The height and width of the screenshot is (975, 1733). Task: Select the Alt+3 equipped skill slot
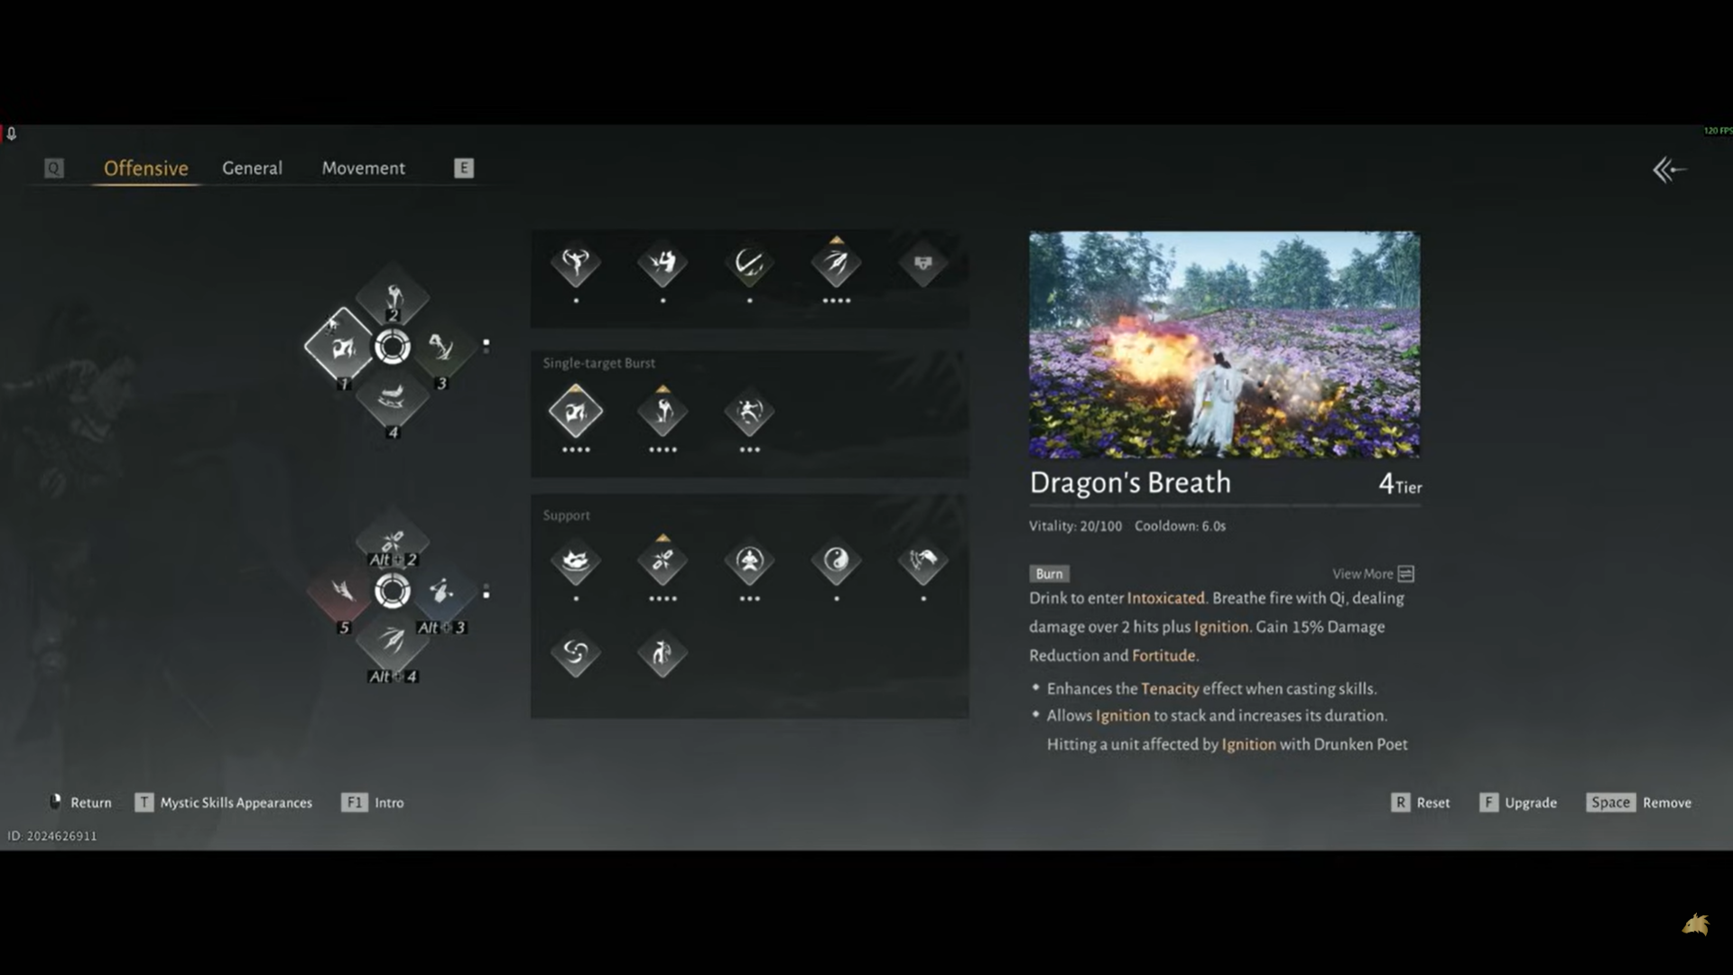click(442, 591)
